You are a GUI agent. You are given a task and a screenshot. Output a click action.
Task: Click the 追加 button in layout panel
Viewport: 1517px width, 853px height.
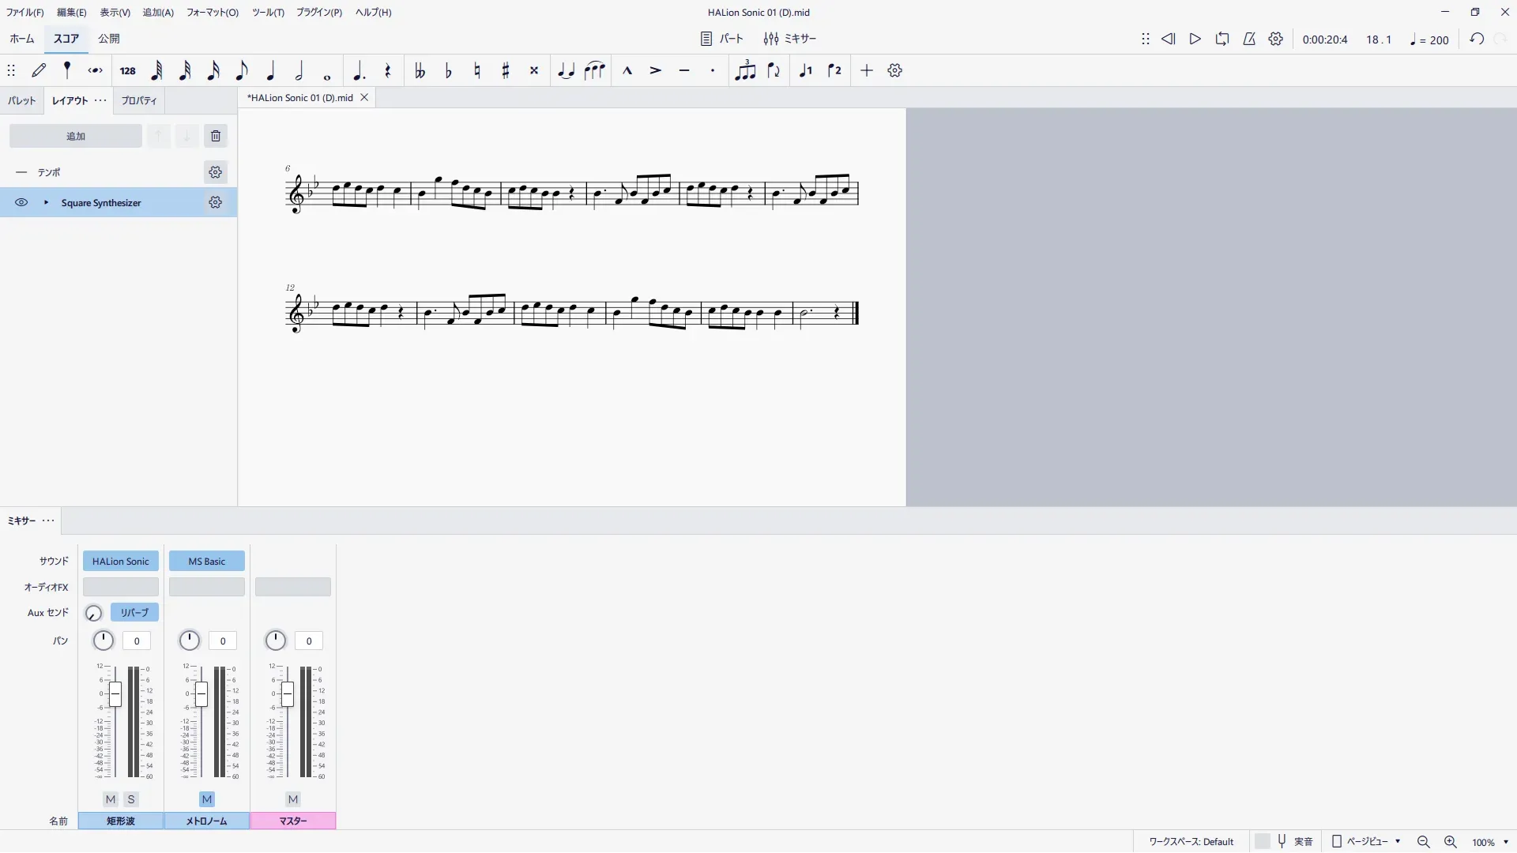coord(76,137)
